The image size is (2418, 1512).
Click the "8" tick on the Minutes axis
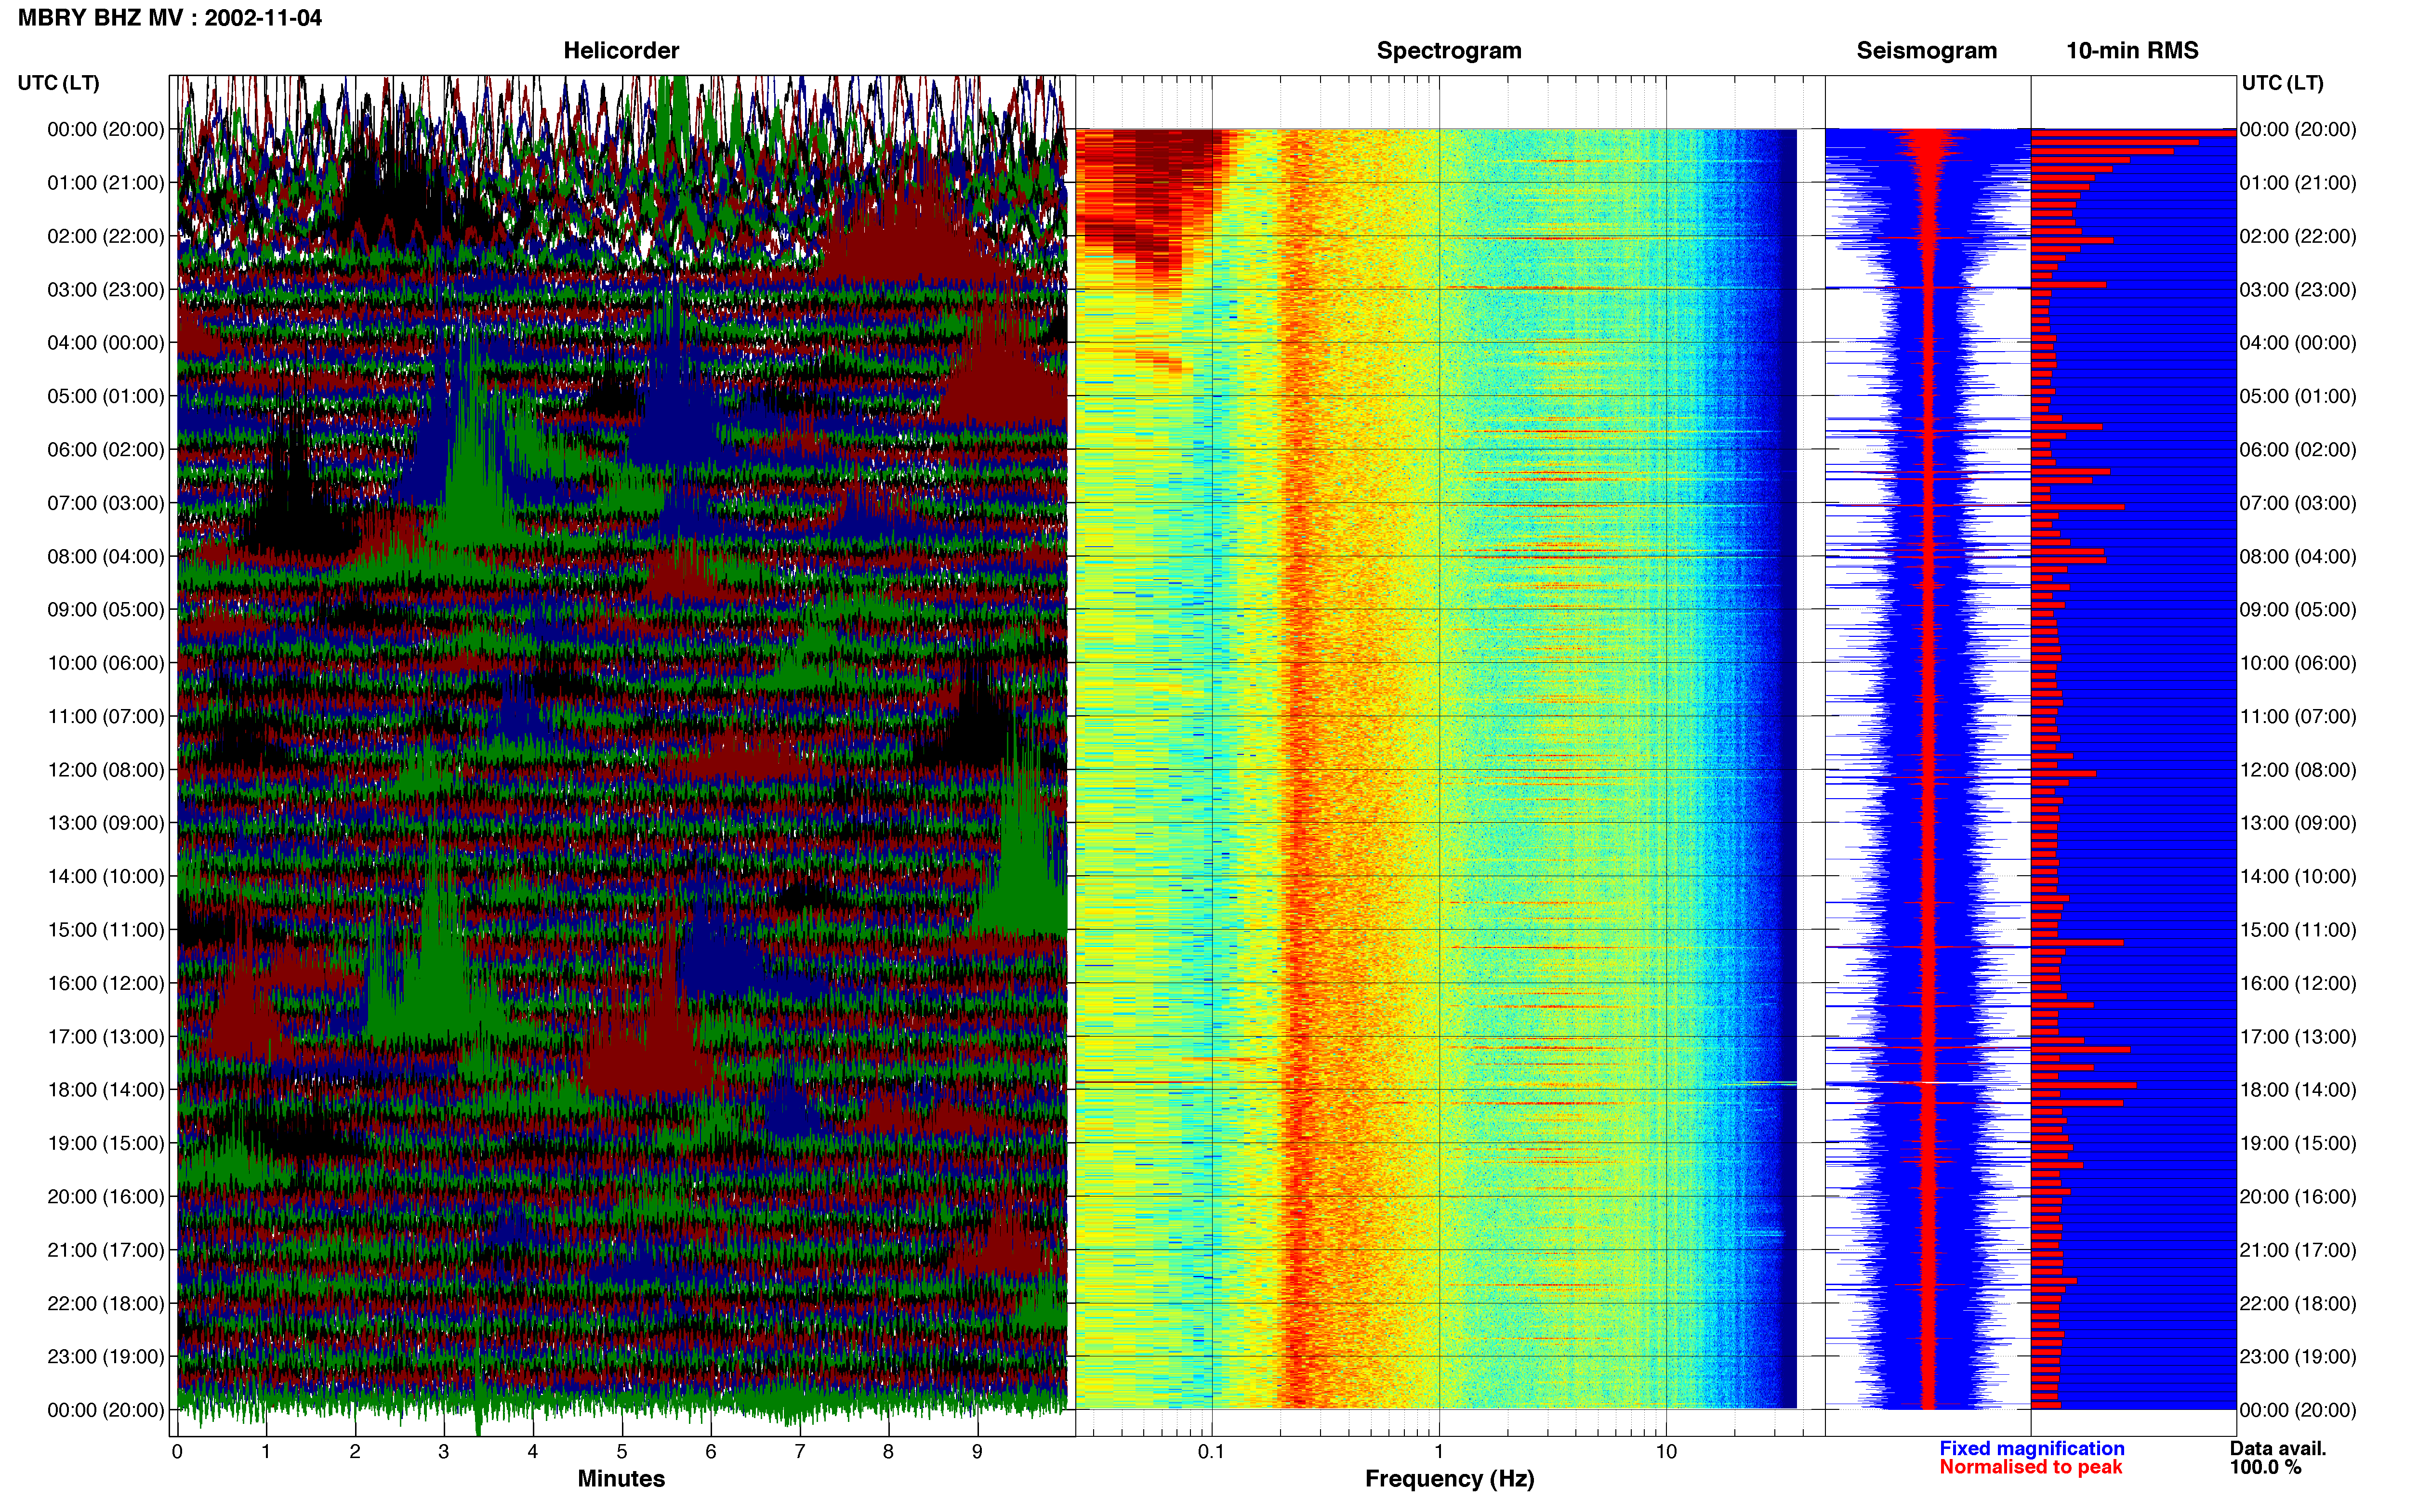click(x=888, y=1452)
